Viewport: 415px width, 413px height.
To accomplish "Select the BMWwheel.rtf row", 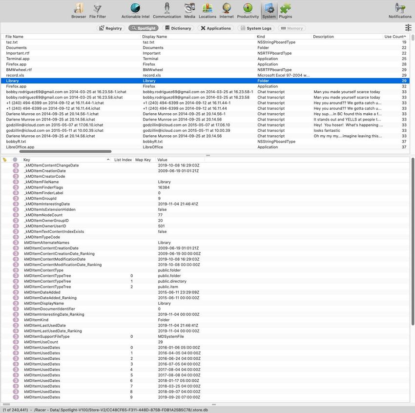I will (205, 70).
